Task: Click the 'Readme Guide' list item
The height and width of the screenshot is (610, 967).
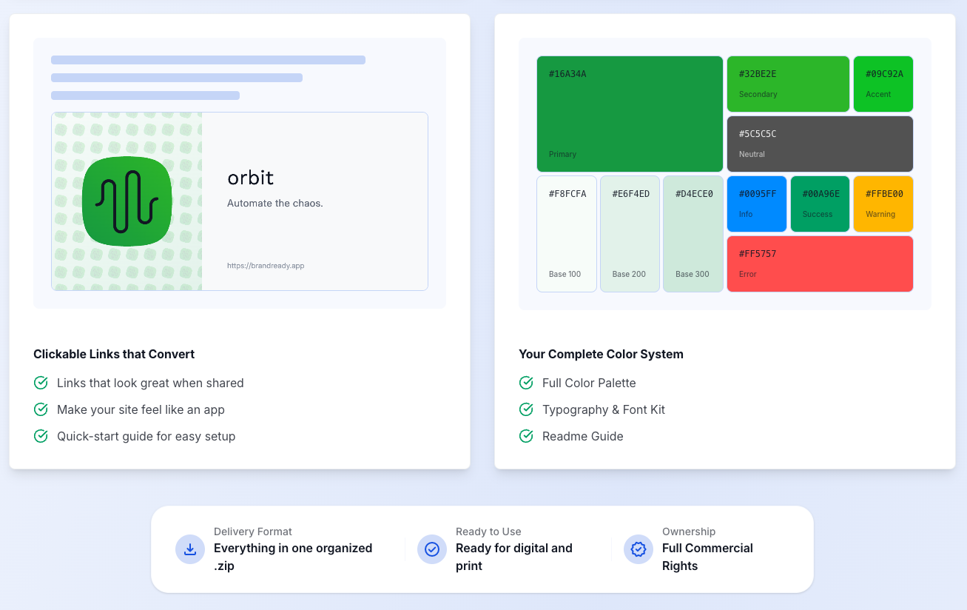Action: click(583, 436)
